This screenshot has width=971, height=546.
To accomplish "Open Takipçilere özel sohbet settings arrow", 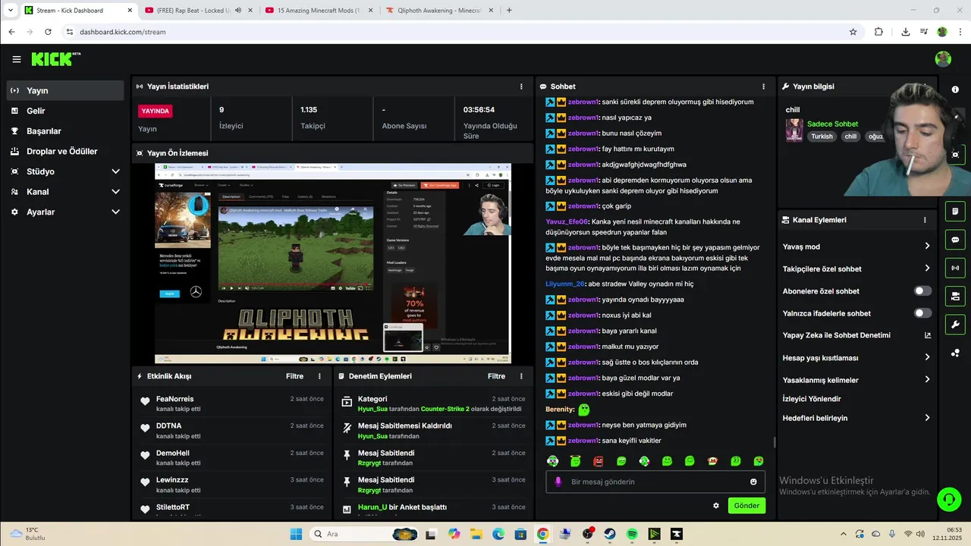I will coord(927,268).
